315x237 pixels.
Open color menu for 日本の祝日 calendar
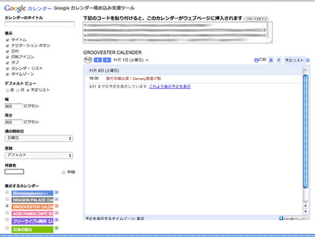click(56, 228)
